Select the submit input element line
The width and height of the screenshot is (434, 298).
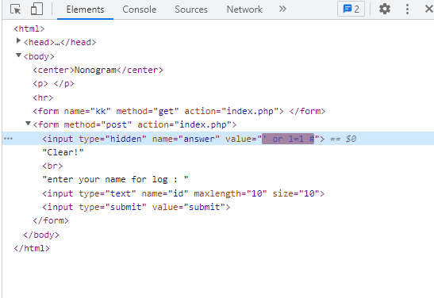[136, 207]
